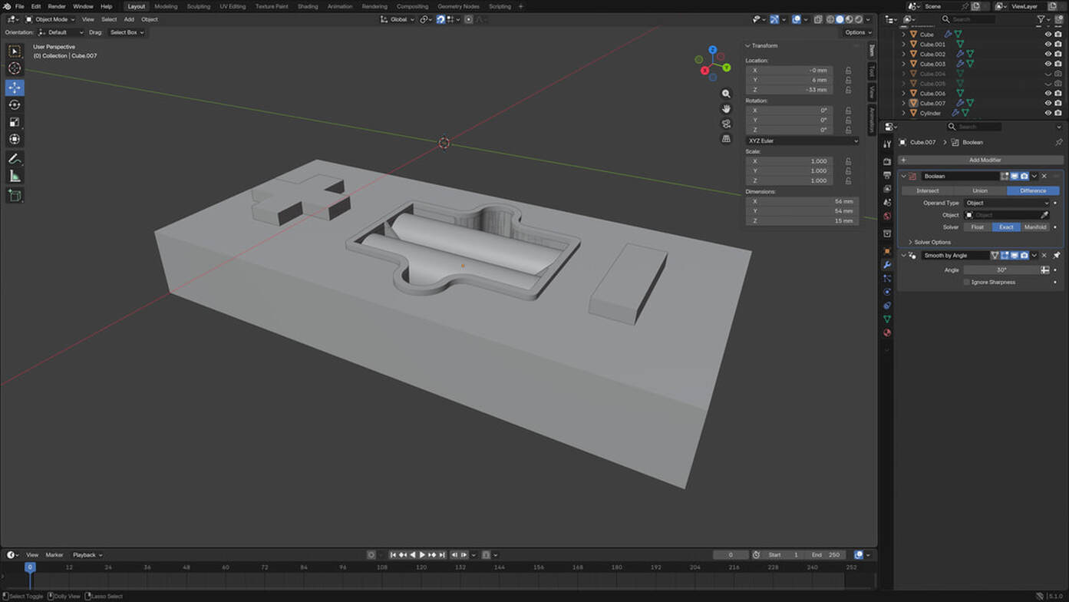This screenshot has height=602, width=1069.
Task: Toggle snapping magnet in header
Action: pyautogui.click(x=440, y=19)
